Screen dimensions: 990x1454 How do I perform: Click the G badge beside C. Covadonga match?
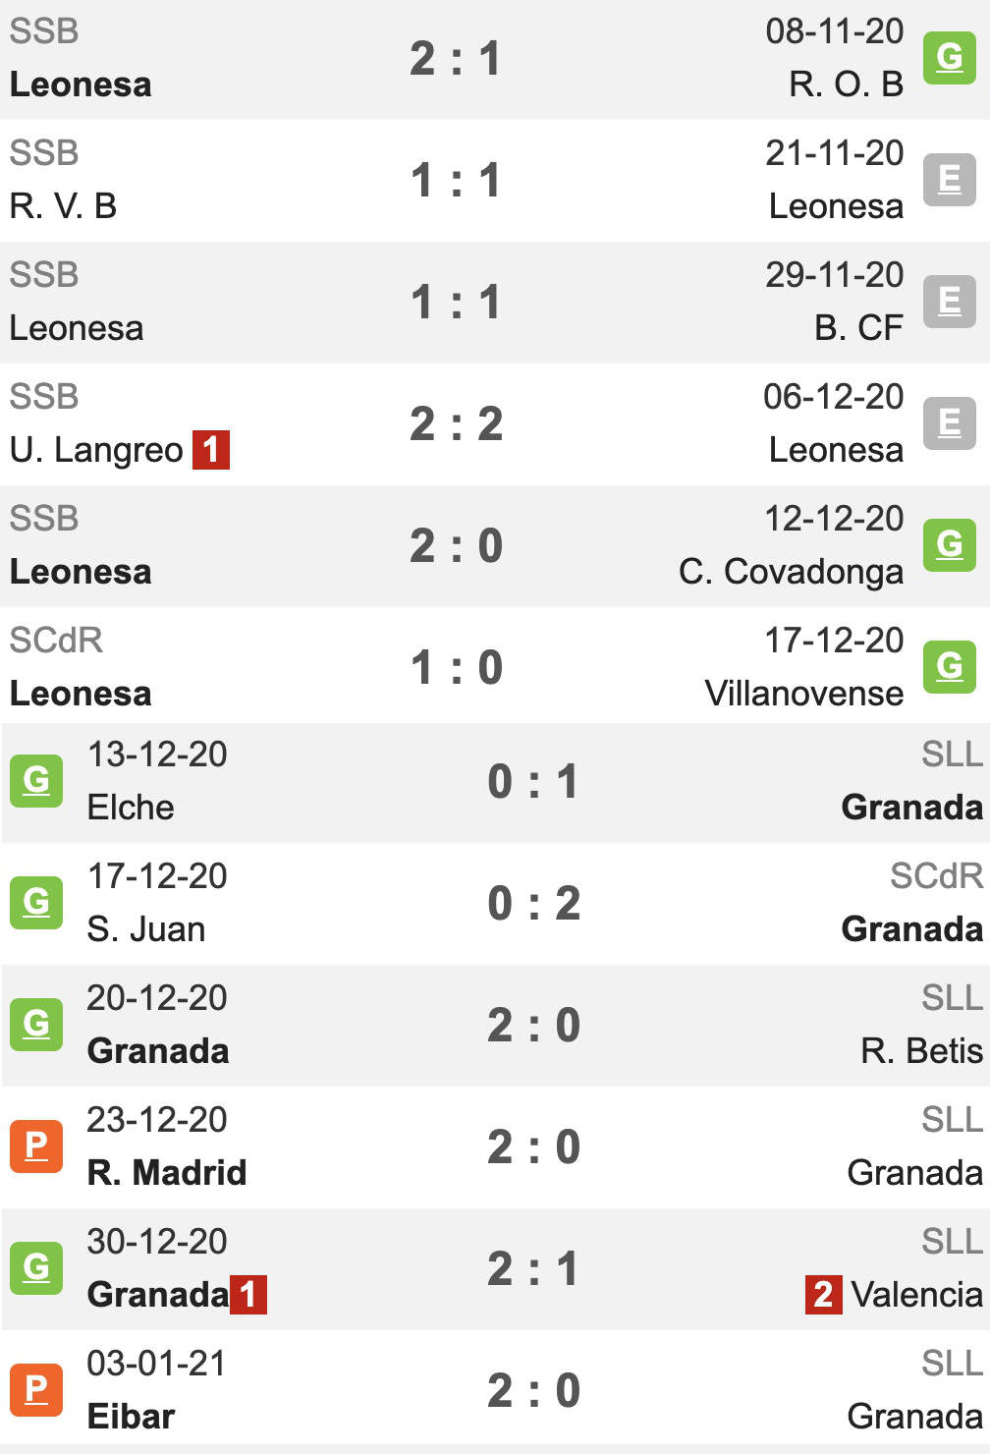tap(950, 544)
